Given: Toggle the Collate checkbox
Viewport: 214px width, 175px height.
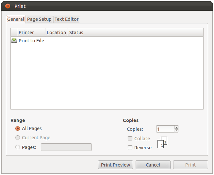Looking at the screenshot, I should click(x=130, y=139).
